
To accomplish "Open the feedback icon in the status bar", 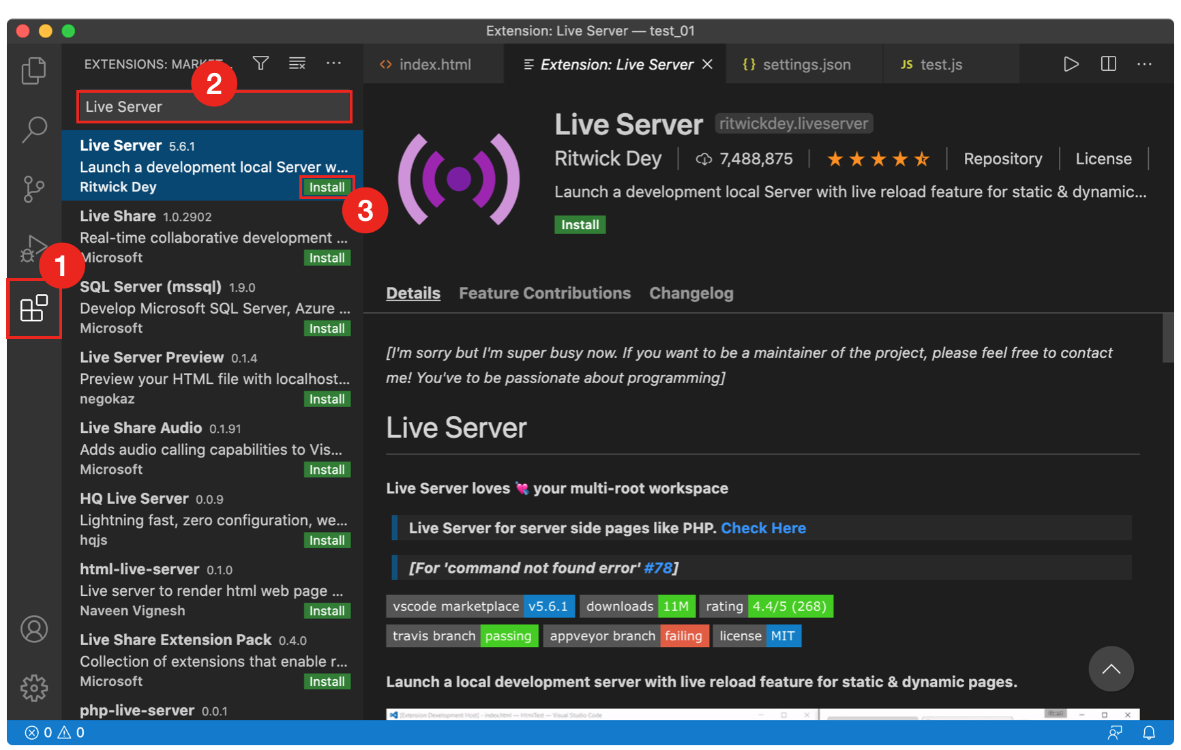I will click(x=1114, y=732).
